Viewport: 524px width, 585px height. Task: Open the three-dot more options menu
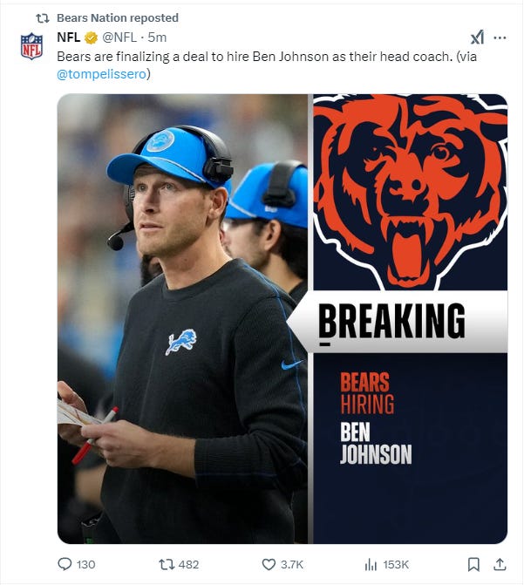tap(500, 37)
